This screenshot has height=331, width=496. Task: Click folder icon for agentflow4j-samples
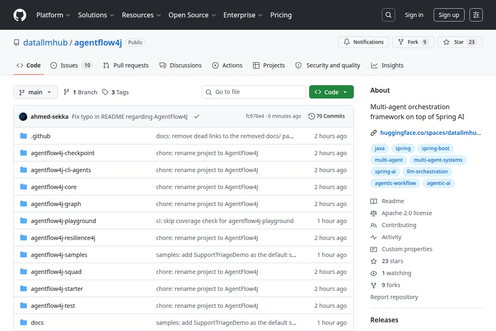[24, 254]
